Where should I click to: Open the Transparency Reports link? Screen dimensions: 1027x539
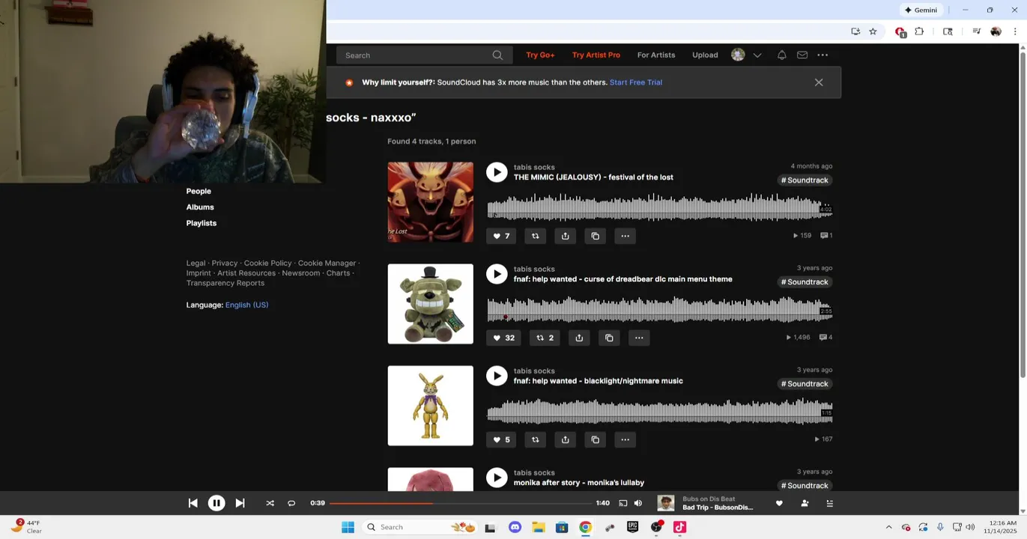tap(225, 283)
